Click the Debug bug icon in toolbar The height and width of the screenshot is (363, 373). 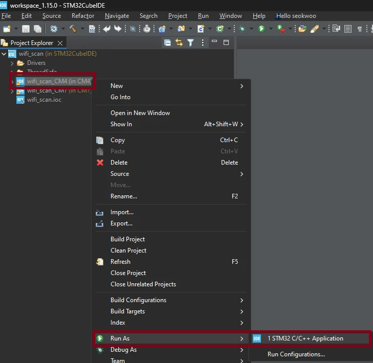242,29
